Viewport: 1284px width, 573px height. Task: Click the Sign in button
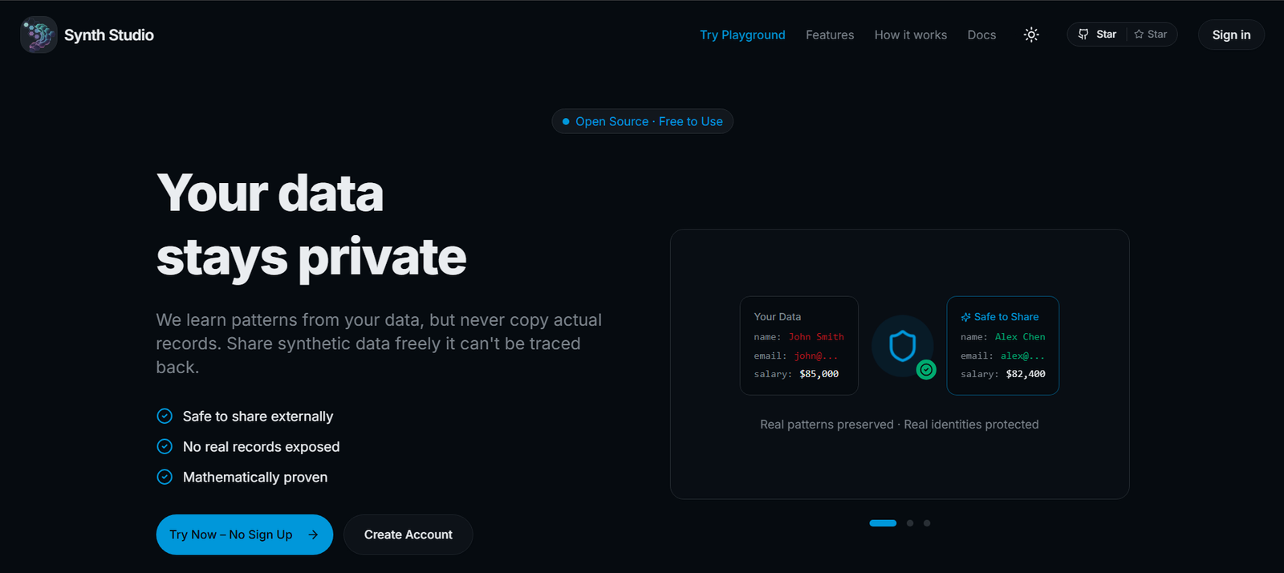tap(1231, 35)
